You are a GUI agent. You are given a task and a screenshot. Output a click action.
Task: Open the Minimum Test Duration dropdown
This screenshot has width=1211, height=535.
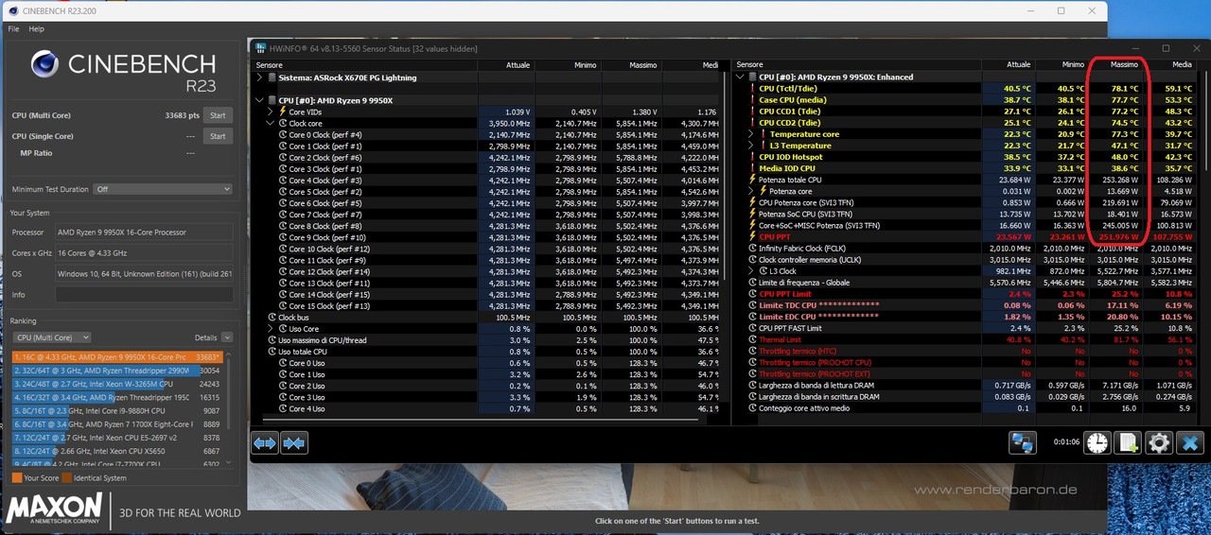coord(162,189)
